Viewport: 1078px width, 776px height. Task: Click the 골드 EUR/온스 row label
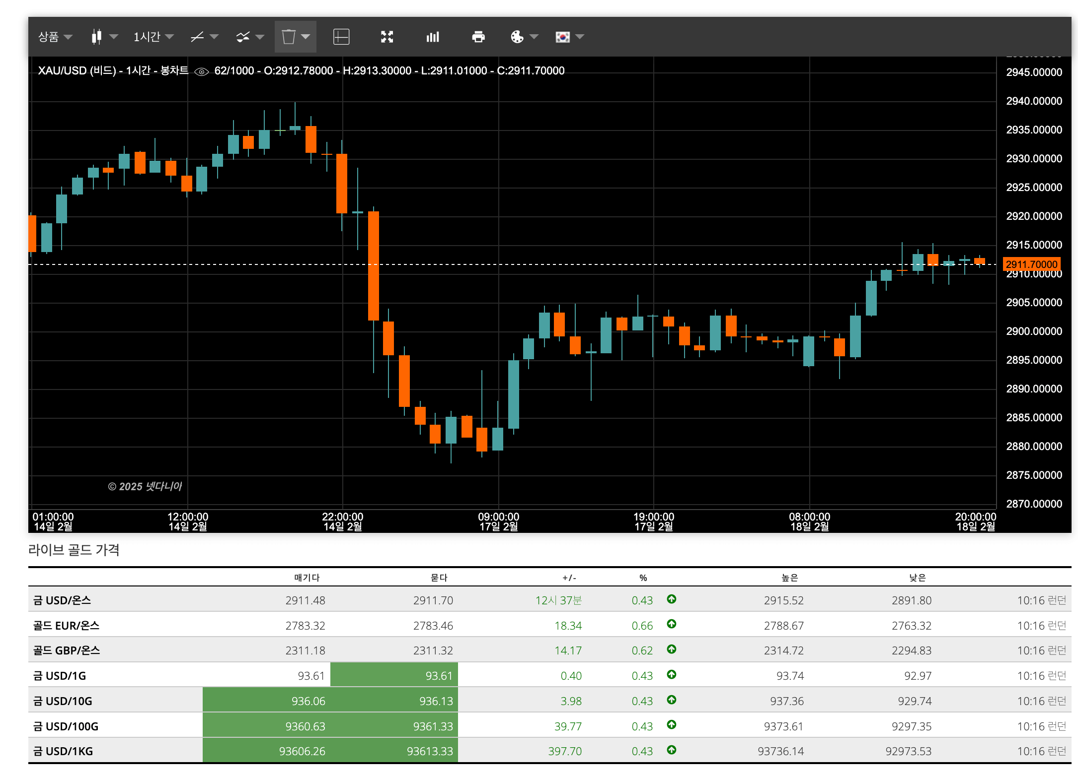tap(66, 626)
